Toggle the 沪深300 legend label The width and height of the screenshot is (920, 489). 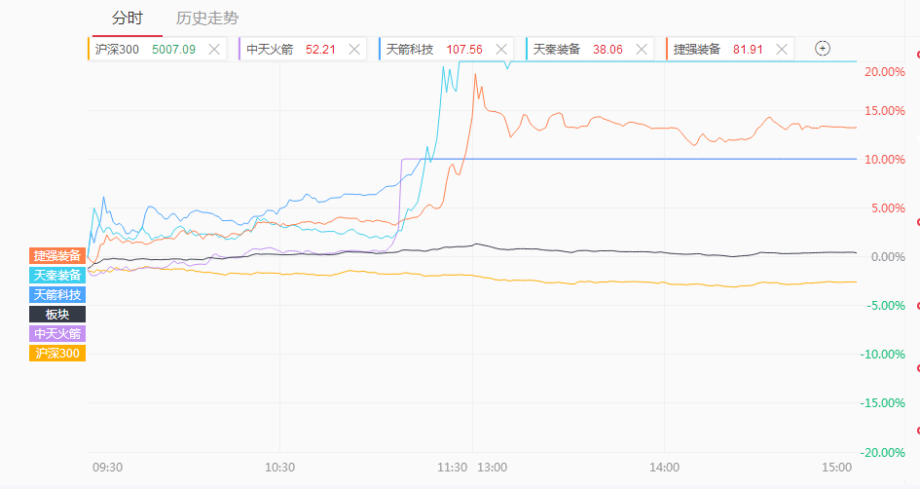[x=57, y=353]
